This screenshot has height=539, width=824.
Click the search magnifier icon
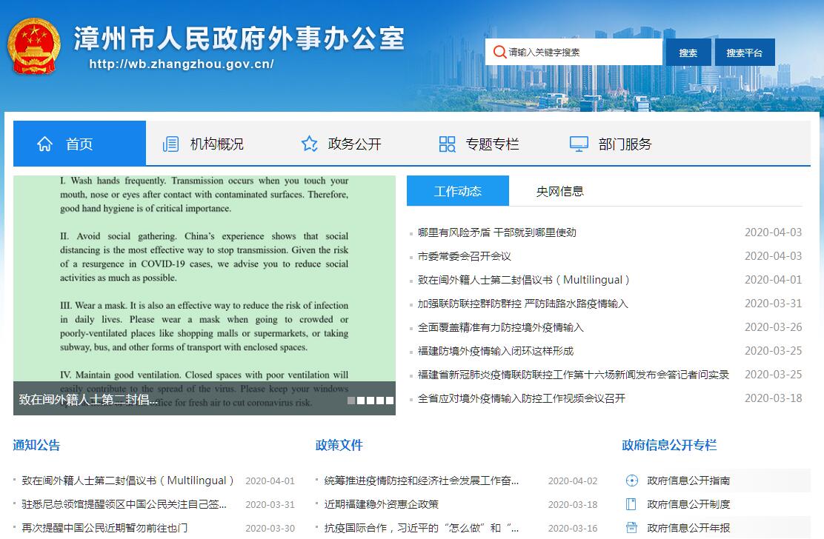point(499,52)
